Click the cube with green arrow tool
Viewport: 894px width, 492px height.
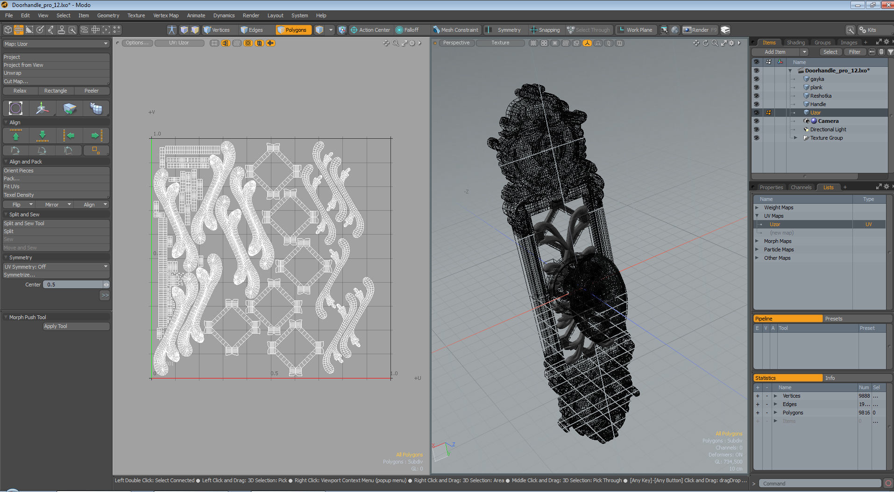click(x=69, y=108)
